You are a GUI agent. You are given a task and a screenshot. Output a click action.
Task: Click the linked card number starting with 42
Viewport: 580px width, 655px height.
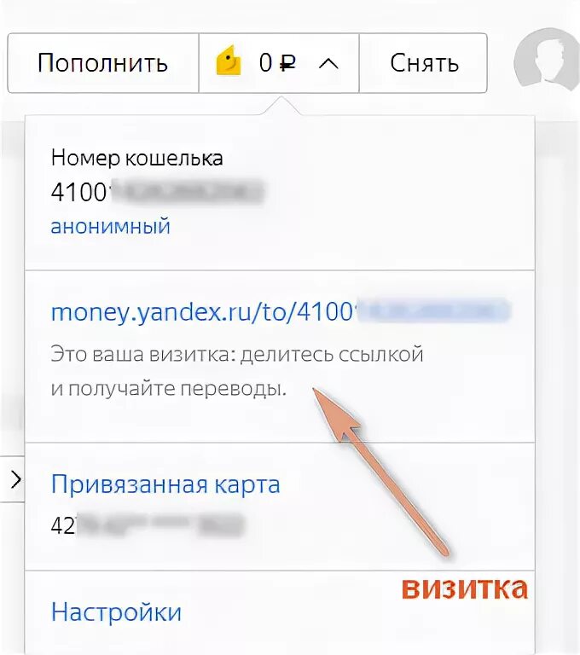[147, 525]
